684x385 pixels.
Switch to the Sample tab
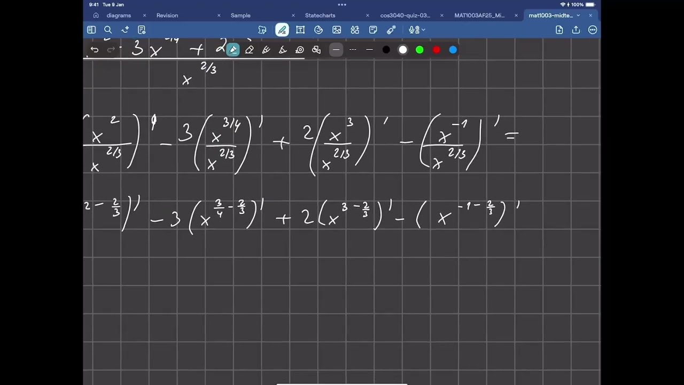coord(240,16)
